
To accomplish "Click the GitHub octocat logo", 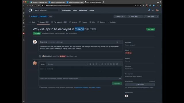I will 30,10.
